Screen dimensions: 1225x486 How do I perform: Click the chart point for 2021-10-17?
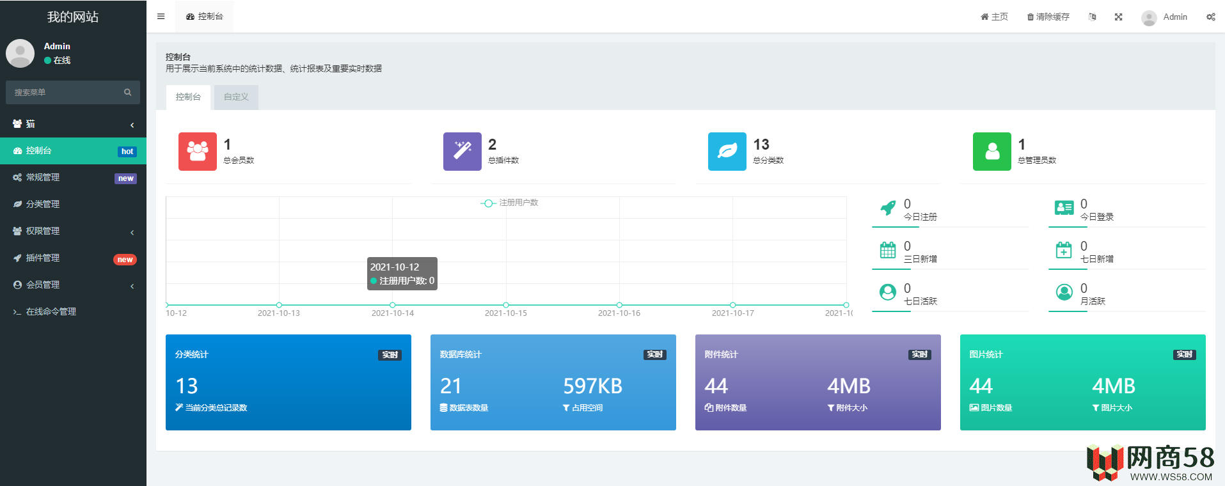[733, 305]
